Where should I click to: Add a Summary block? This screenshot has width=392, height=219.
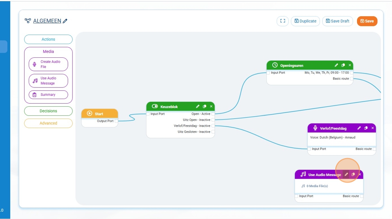pos(48,95)
